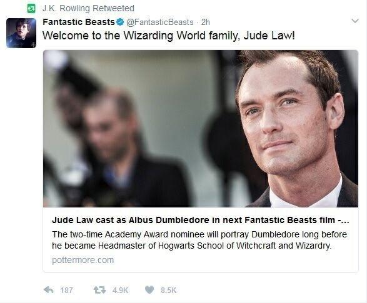Open the 2h timestamp link

click(x=206, y=22)
